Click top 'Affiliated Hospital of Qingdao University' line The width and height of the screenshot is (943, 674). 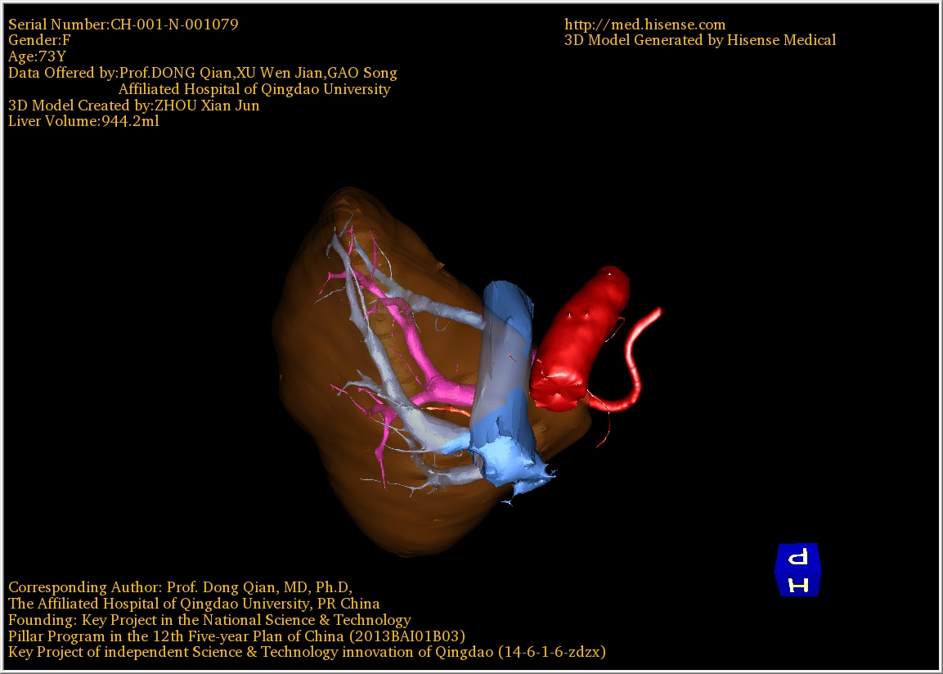254,89
